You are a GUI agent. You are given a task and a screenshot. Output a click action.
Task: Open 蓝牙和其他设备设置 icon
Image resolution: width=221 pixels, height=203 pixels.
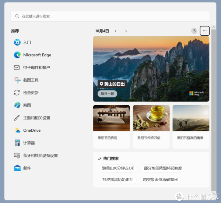[17, 156]
